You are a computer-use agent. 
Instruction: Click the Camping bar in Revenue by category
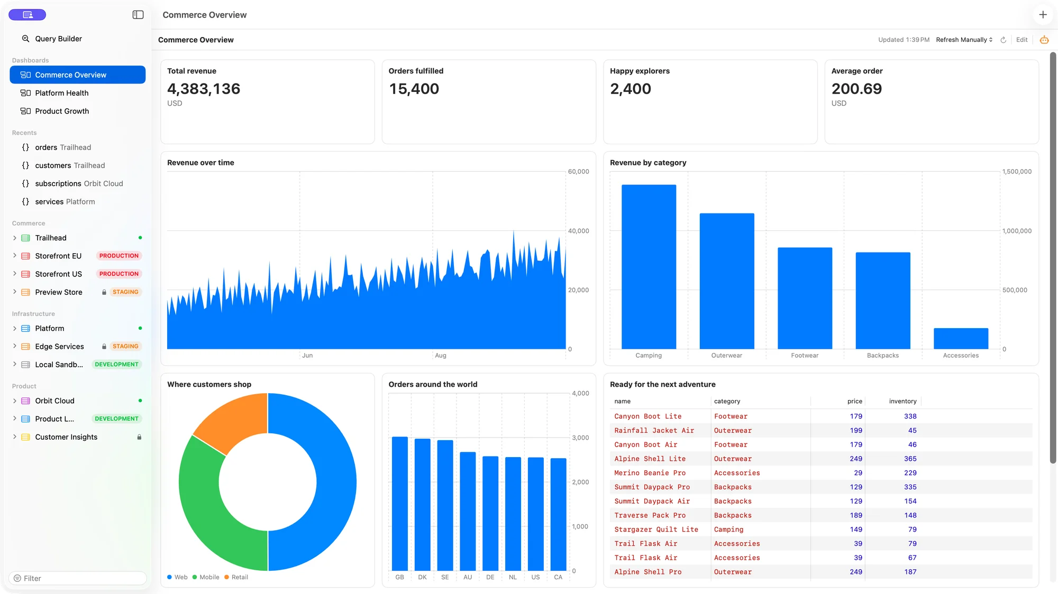click(x=649, y=266)
